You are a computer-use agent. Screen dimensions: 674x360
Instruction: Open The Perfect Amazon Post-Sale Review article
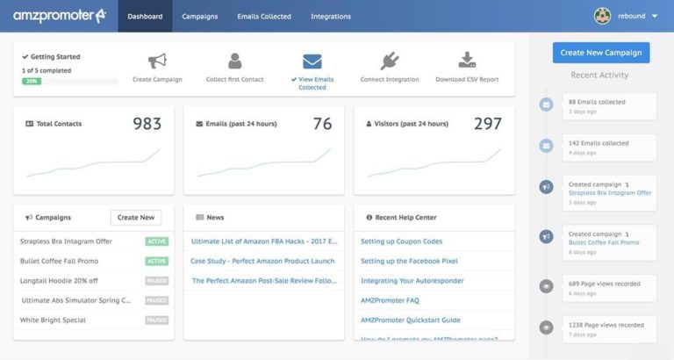pyautogui.click(x=264, y=281)
